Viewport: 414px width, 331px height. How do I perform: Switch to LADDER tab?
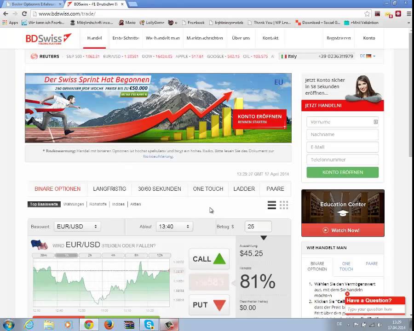point(244,189)
